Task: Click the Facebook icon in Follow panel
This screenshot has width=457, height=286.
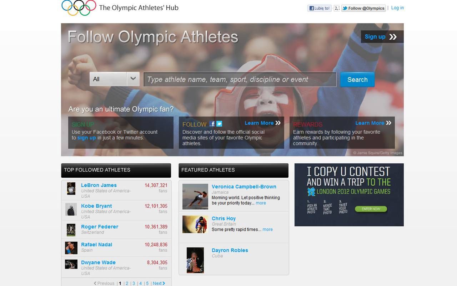Action: tap(212, 124)
